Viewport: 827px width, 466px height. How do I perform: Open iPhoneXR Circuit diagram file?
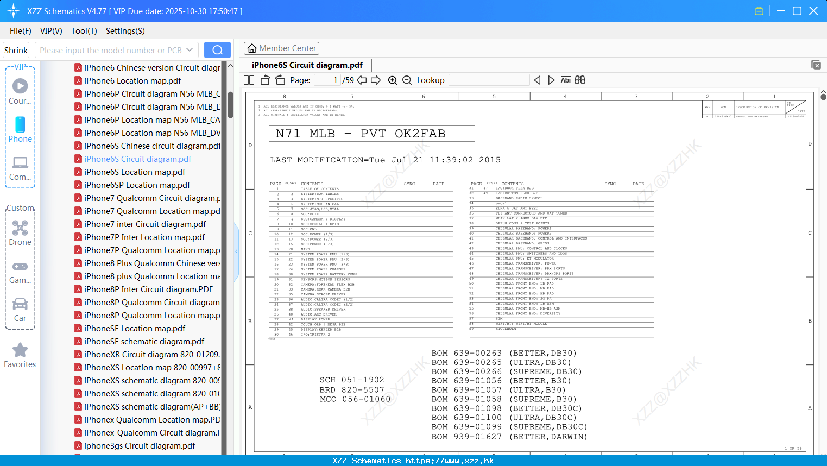pos(147,355)
